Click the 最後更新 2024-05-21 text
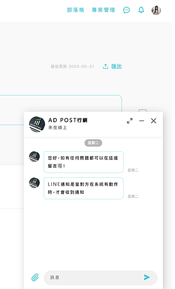Screen dimensions: 175x289 click(x=73, y=66)
